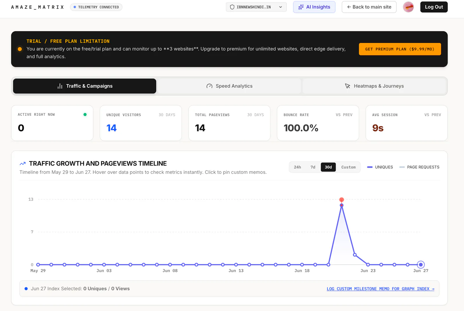464x311 pixels.
Task: Select the 30d time range
Action: tap(328, 167)
